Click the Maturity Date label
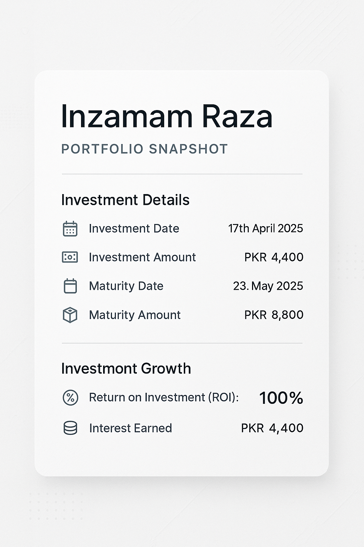The width and height of the screenshot is (364, 547). pyautogui.click(x=126, y=286)
